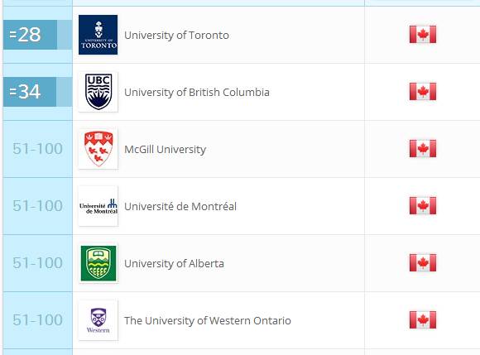Image resolution: width=480 pixels, height=355 pixels.
Task: Open the University of Toronto link
Action: (x=176, y=36)
